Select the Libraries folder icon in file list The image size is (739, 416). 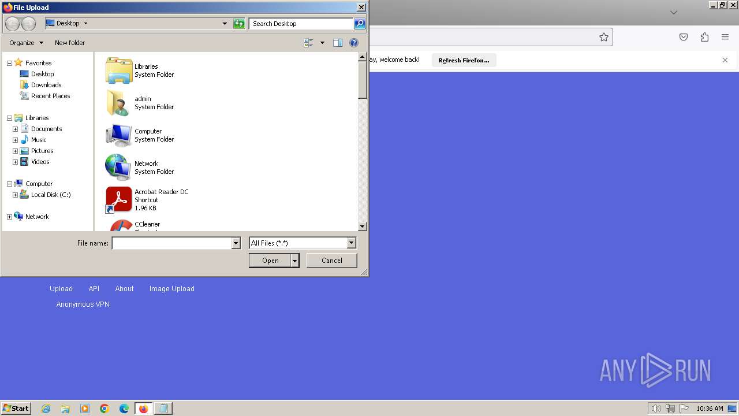pyautogui.click(x=119, y=70)
